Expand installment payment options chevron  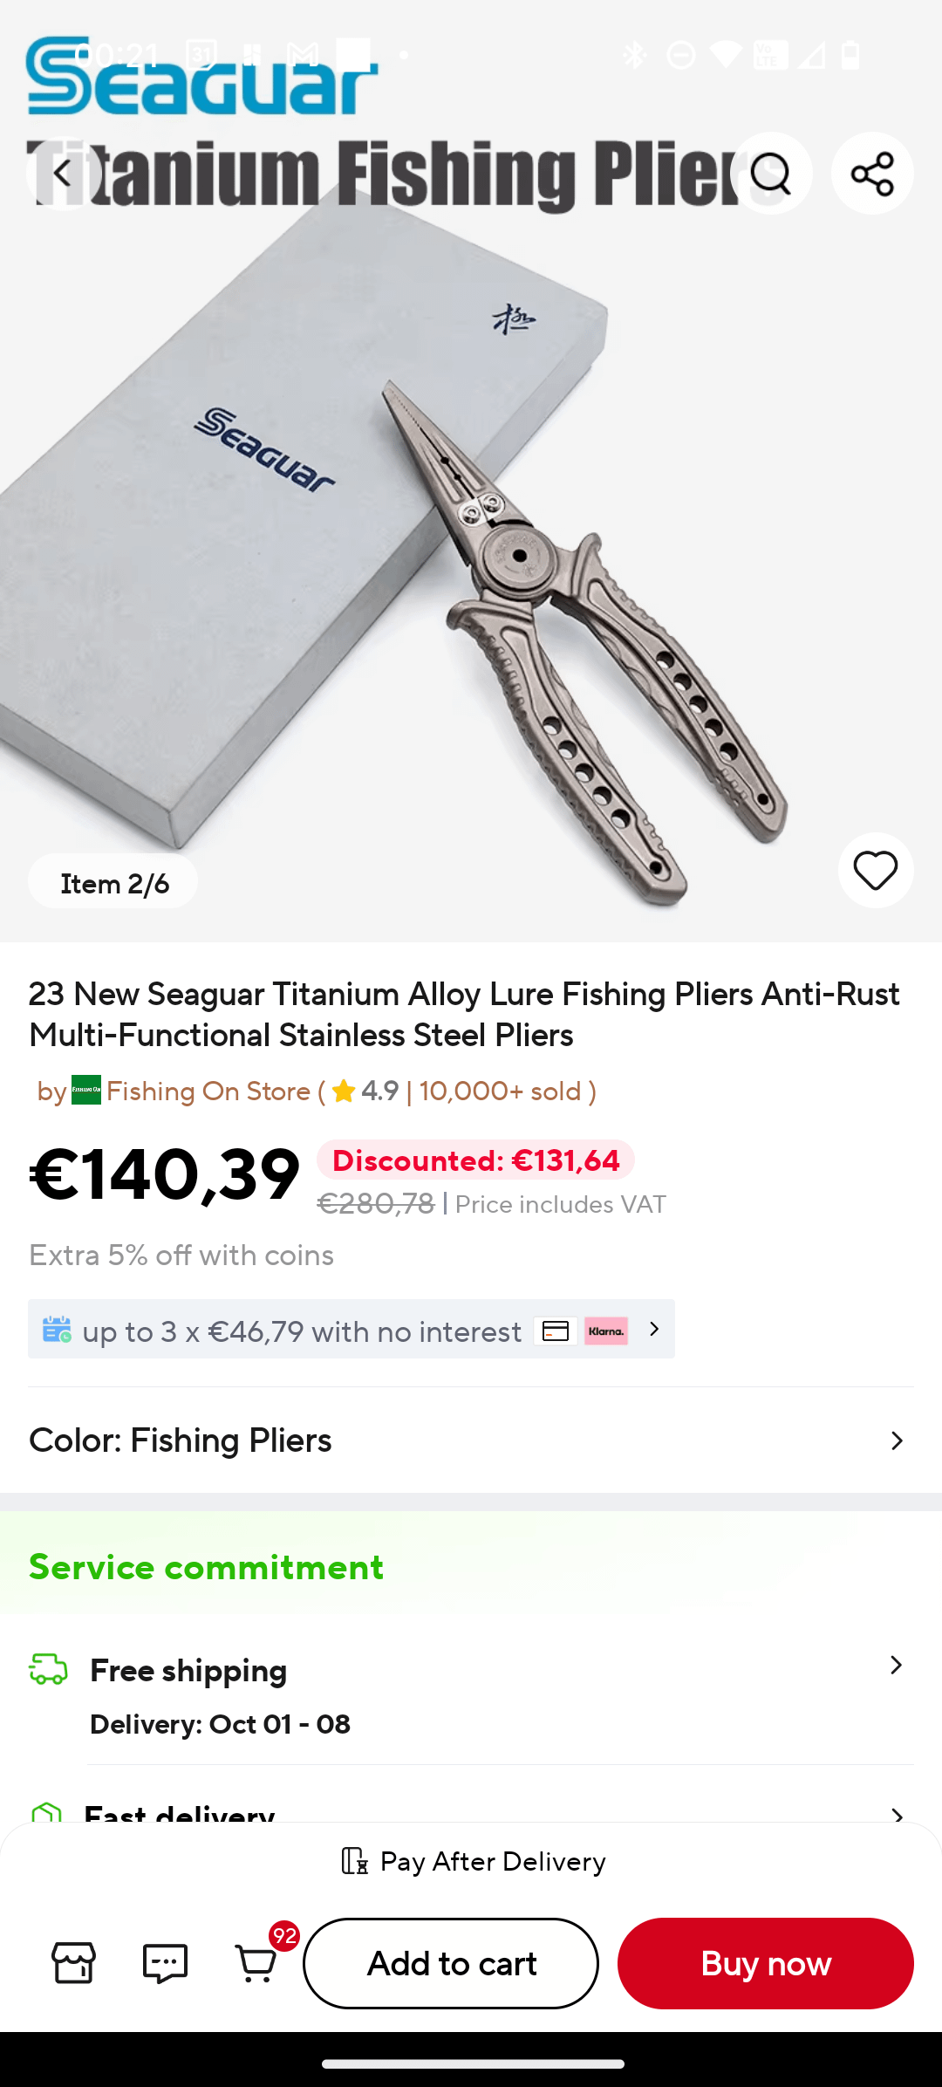point(654,1329)
